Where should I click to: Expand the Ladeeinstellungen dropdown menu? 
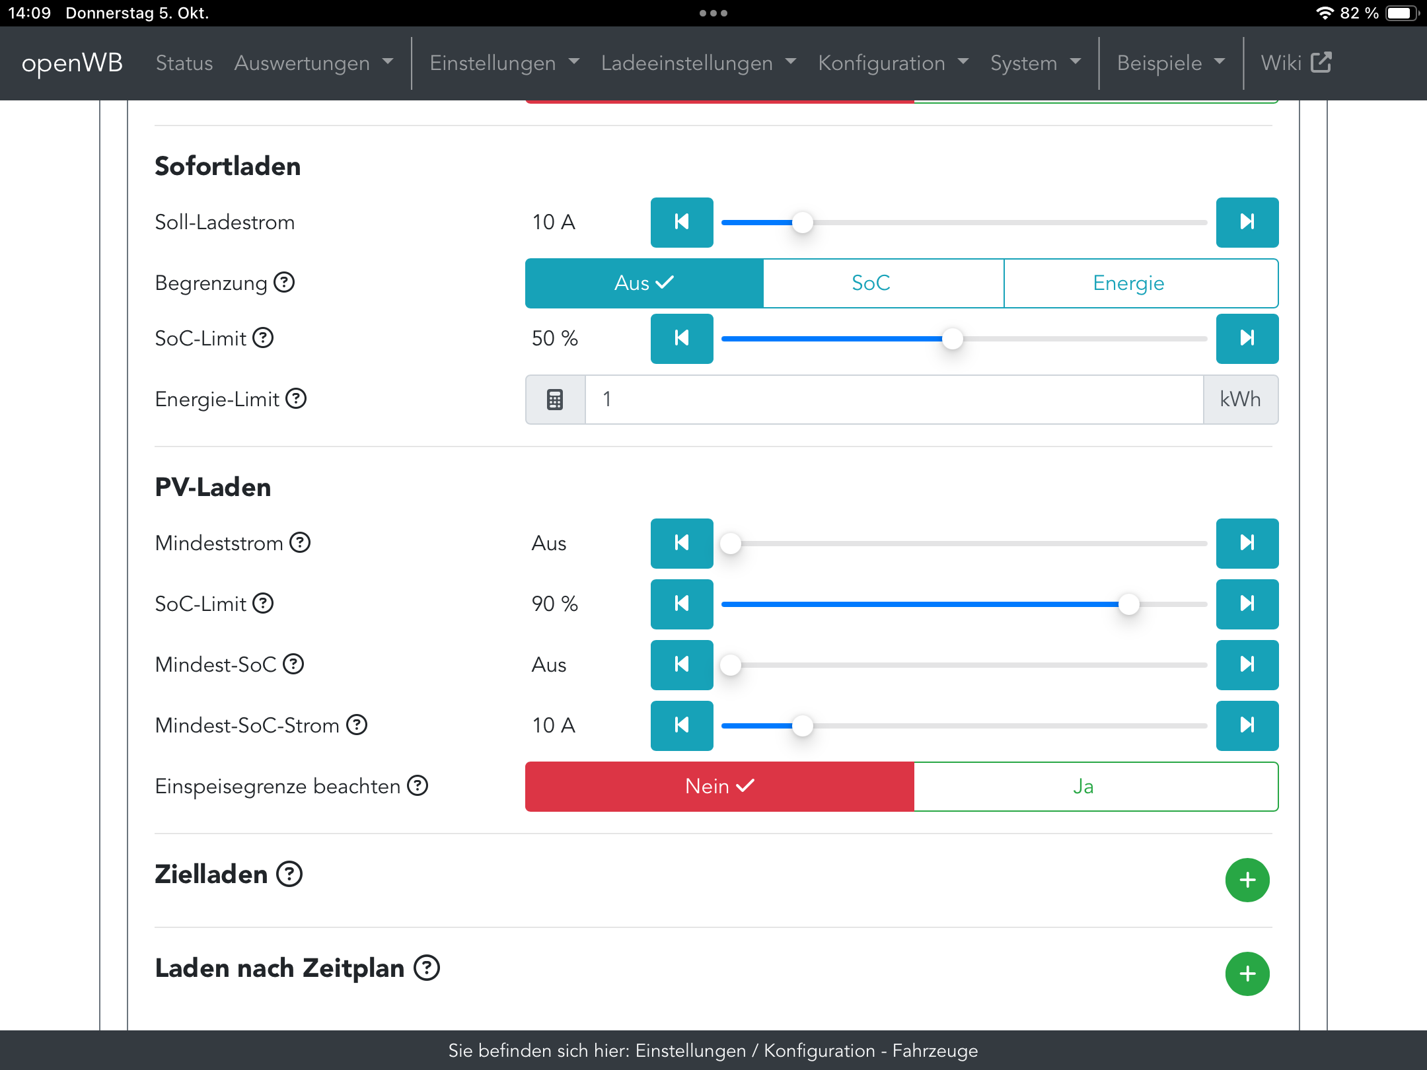[698, 63]
